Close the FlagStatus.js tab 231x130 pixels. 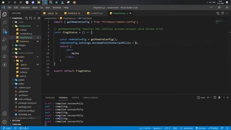[x=130, y=13]
